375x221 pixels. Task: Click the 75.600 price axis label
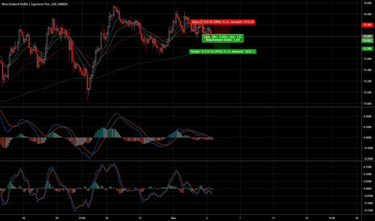click(367, 59)
